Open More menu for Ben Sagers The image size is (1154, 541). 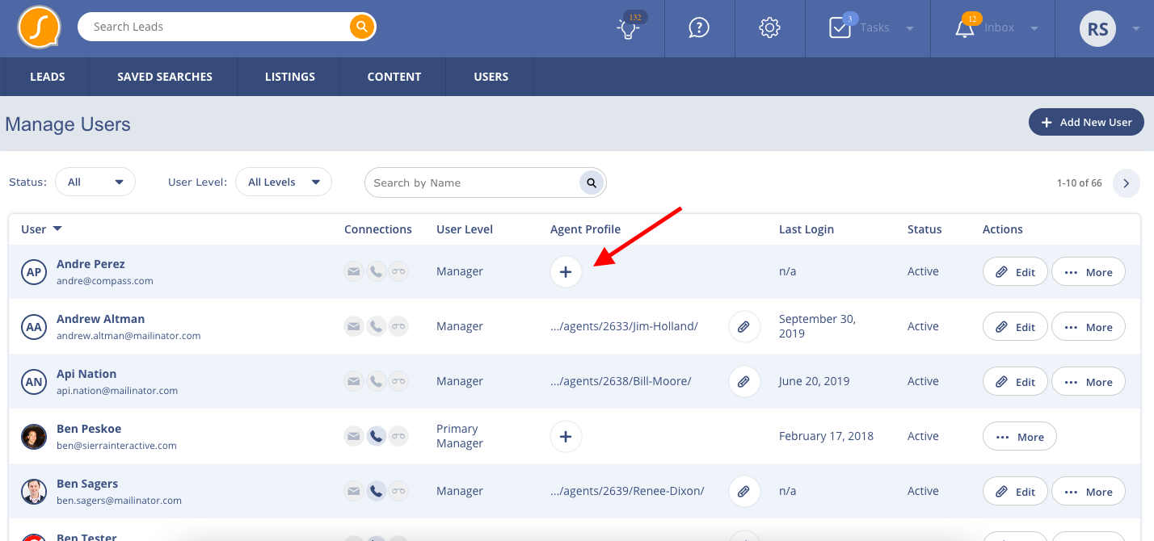pyautogui.click(x=1089, y=492)
